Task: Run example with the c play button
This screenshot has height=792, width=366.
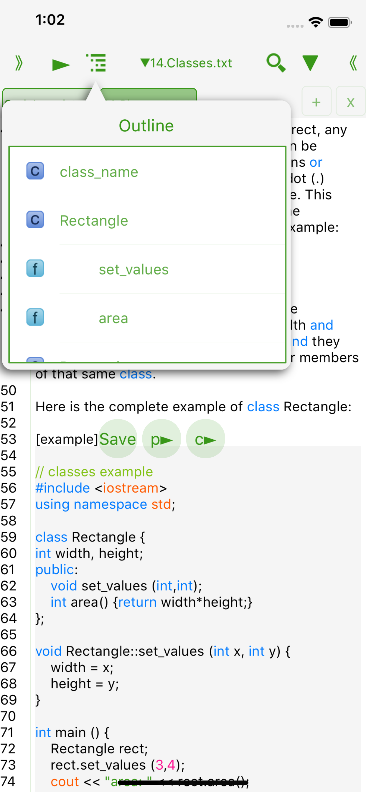Action: click(205, 439)
